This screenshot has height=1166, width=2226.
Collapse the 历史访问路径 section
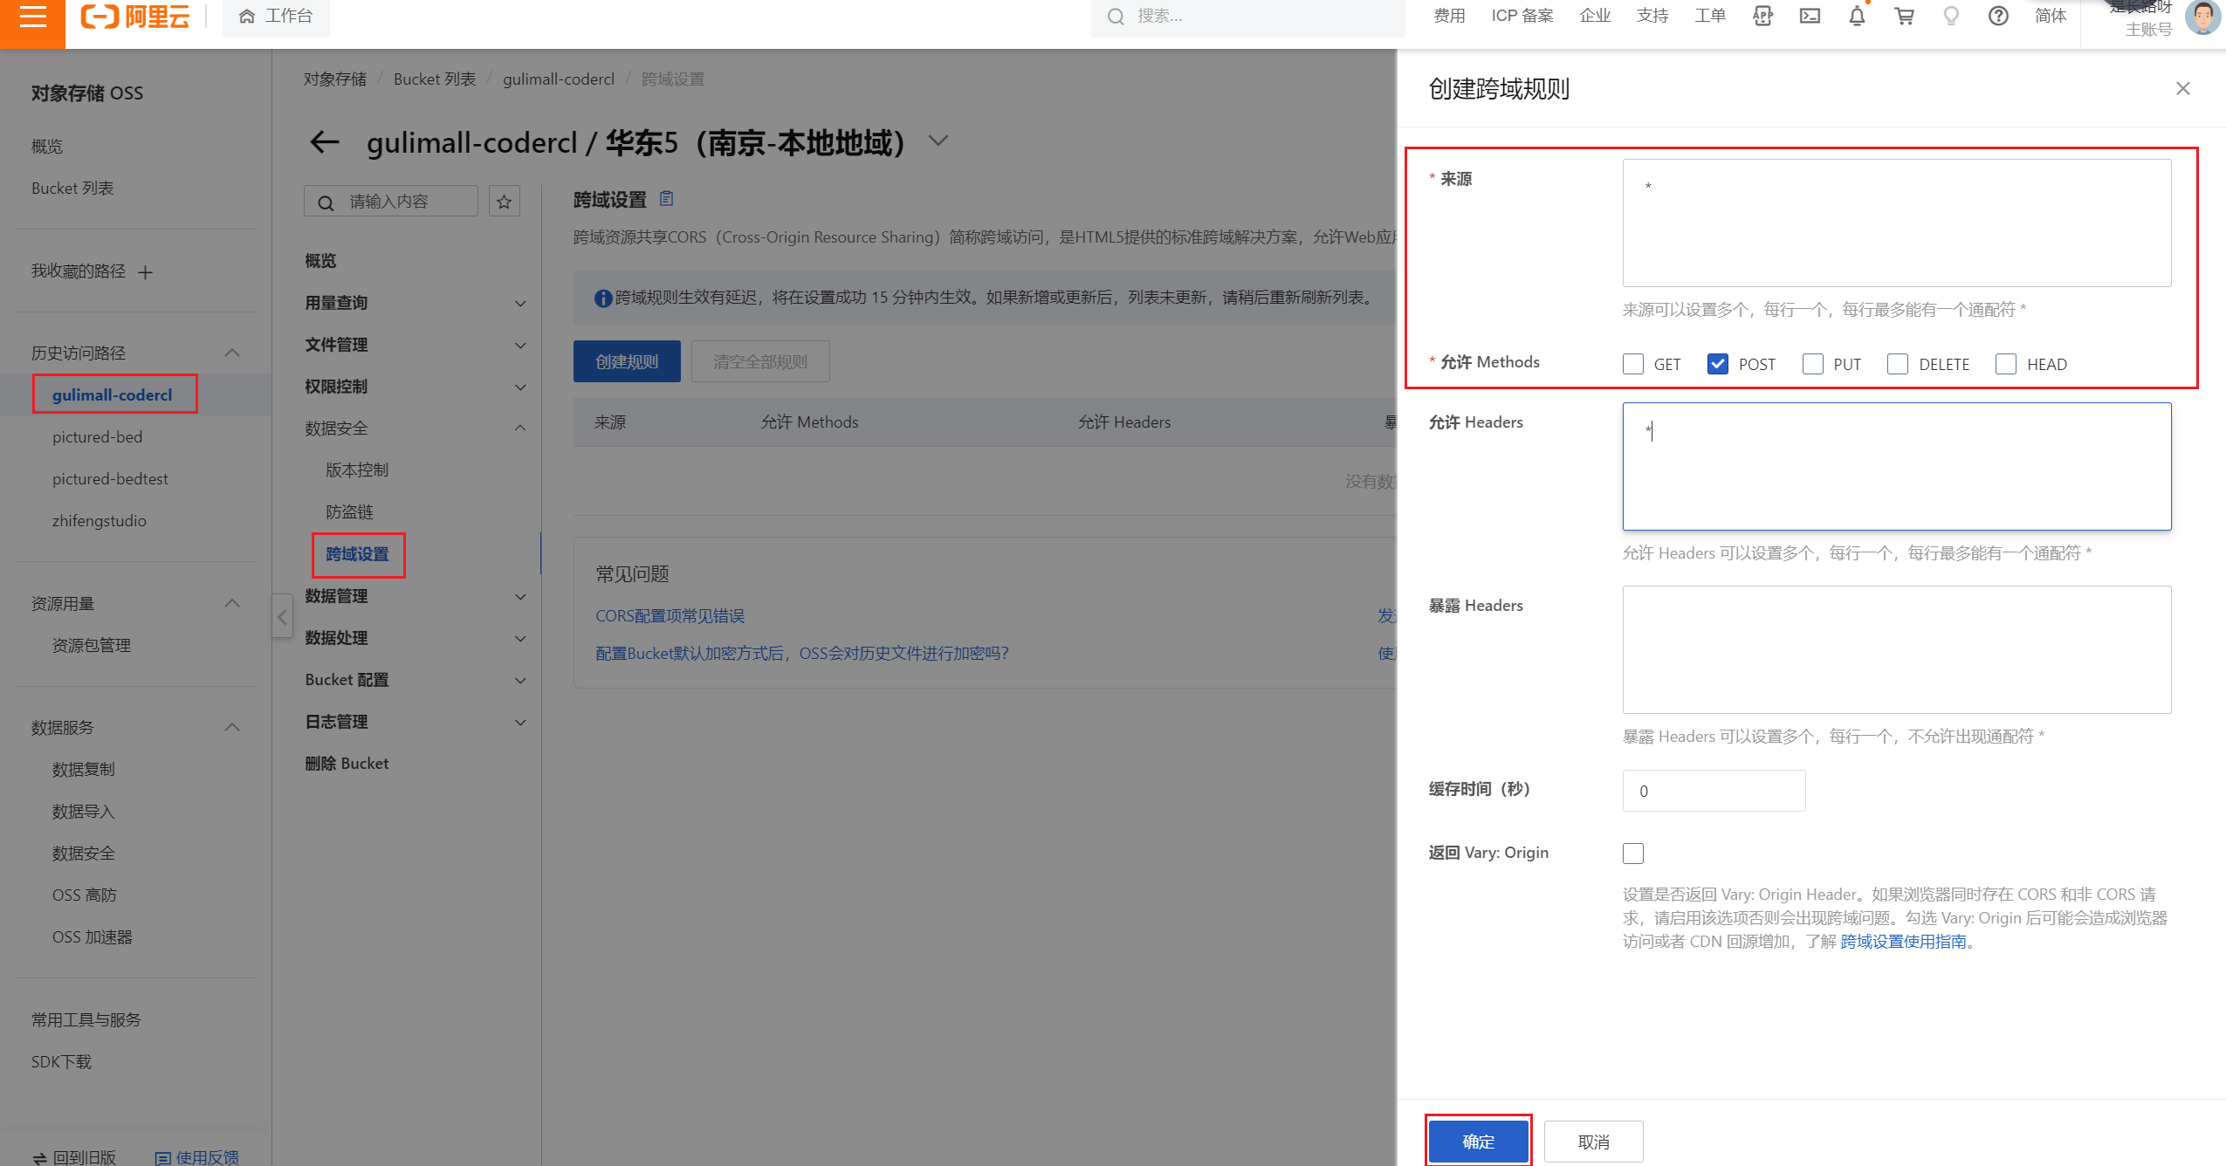click(x=231, y=353)
